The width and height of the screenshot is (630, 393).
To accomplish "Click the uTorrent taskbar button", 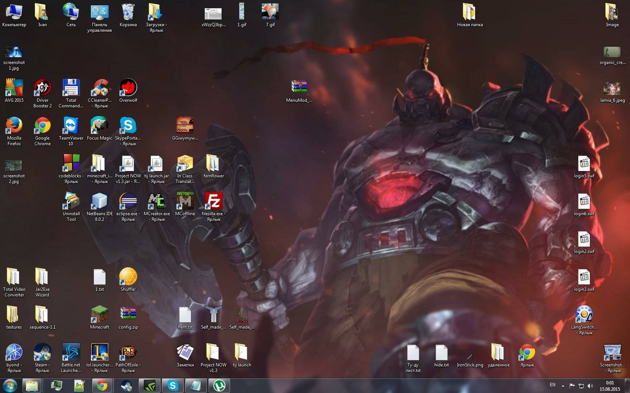I will pos(219,385).
